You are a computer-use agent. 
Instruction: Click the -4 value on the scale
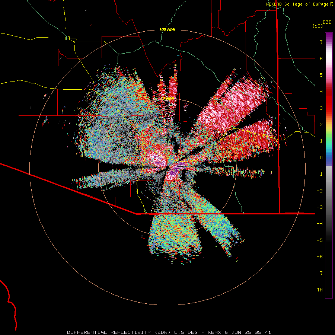click(320, 224)
